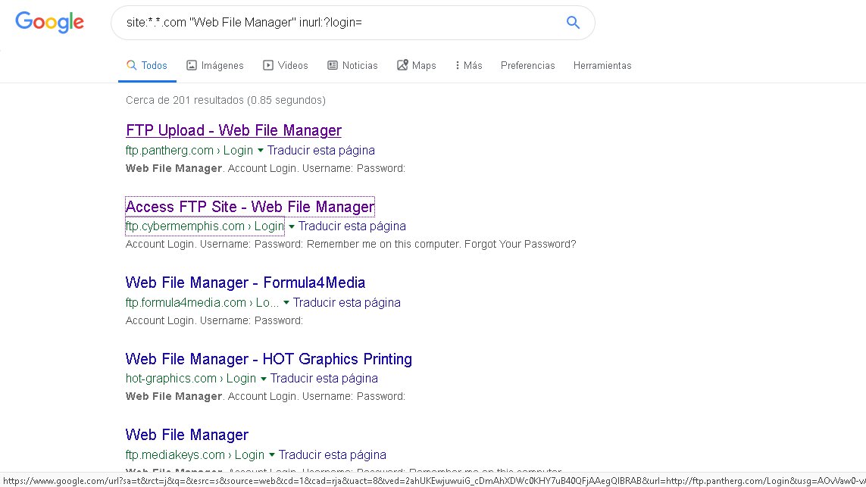
Task: Click Traducir esta página for ftp.pantherg.com
Action: pyautogui.click(x=321, y=150)
